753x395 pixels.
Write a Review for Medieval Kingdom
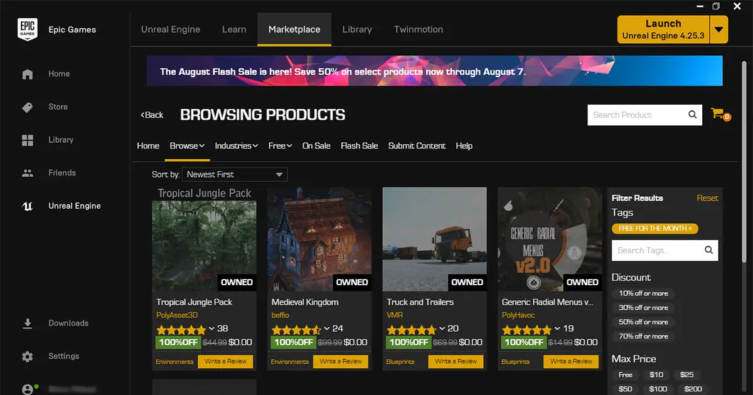pos(341,361)
